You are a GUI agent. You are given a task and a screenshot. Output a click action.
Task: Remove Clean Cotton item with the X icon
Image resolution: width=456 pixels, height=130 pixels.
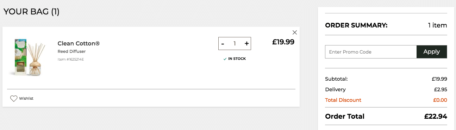295,32
